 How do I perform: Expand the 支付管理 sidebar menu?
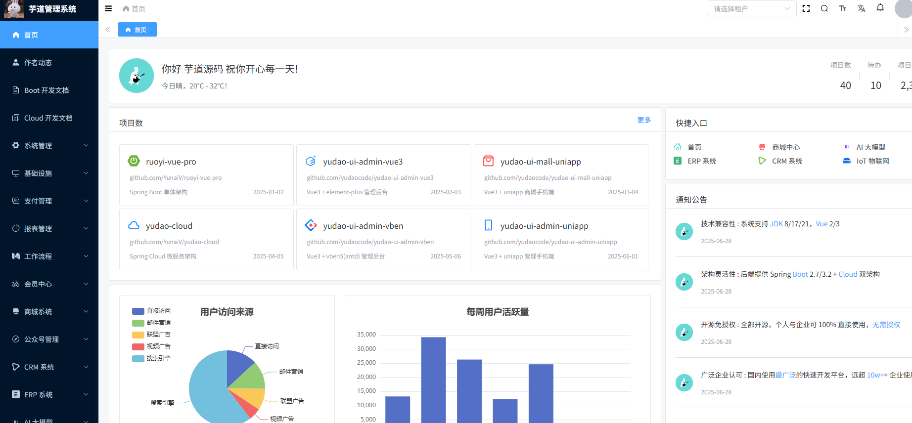click(49, 201)
